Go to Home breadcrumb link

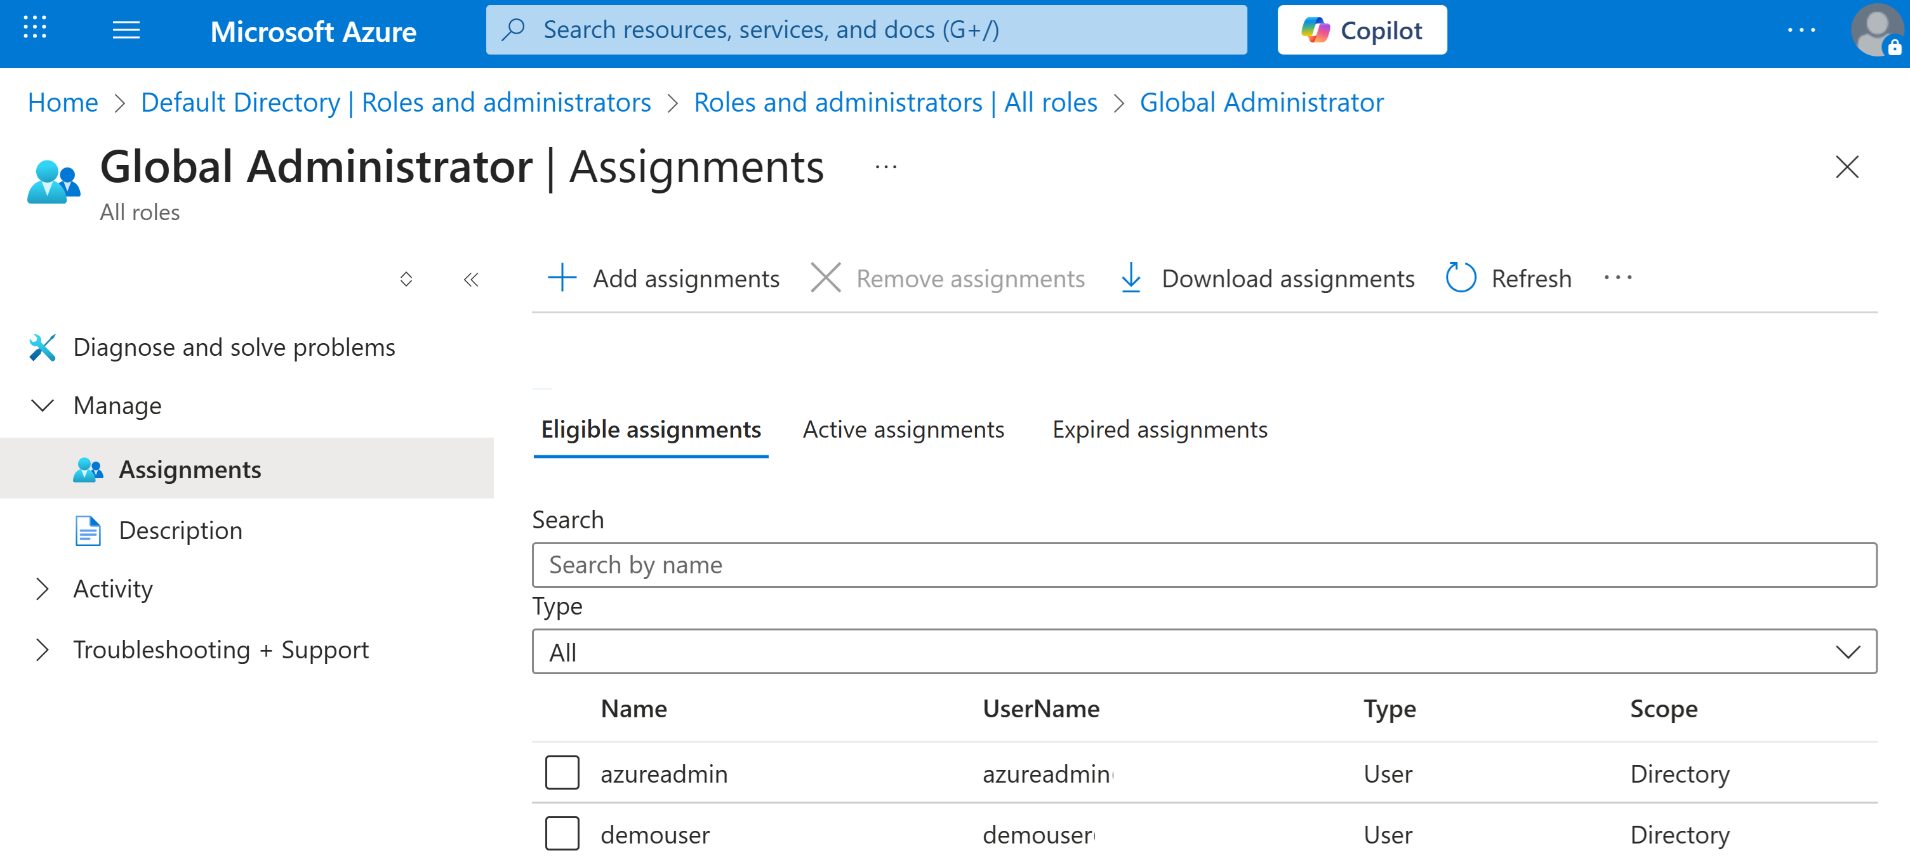pos(62,102)
